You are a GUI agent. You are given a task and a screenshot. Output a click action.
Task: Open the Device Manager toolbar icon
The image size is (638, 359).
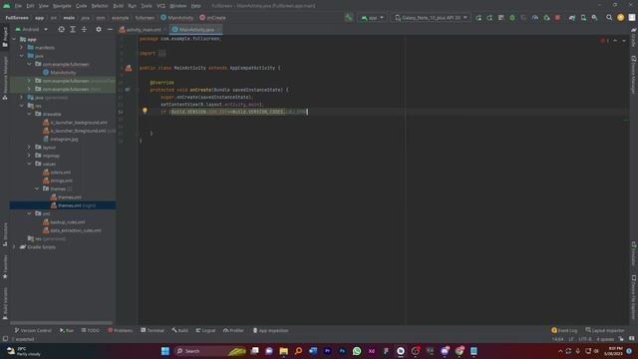[x=583, y=18]
